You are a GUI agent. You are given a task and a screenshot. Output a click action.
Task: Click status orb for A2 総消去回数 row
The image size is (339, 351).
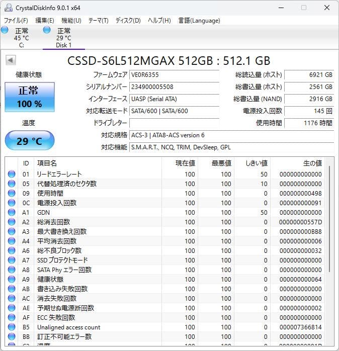click(12, 222)
